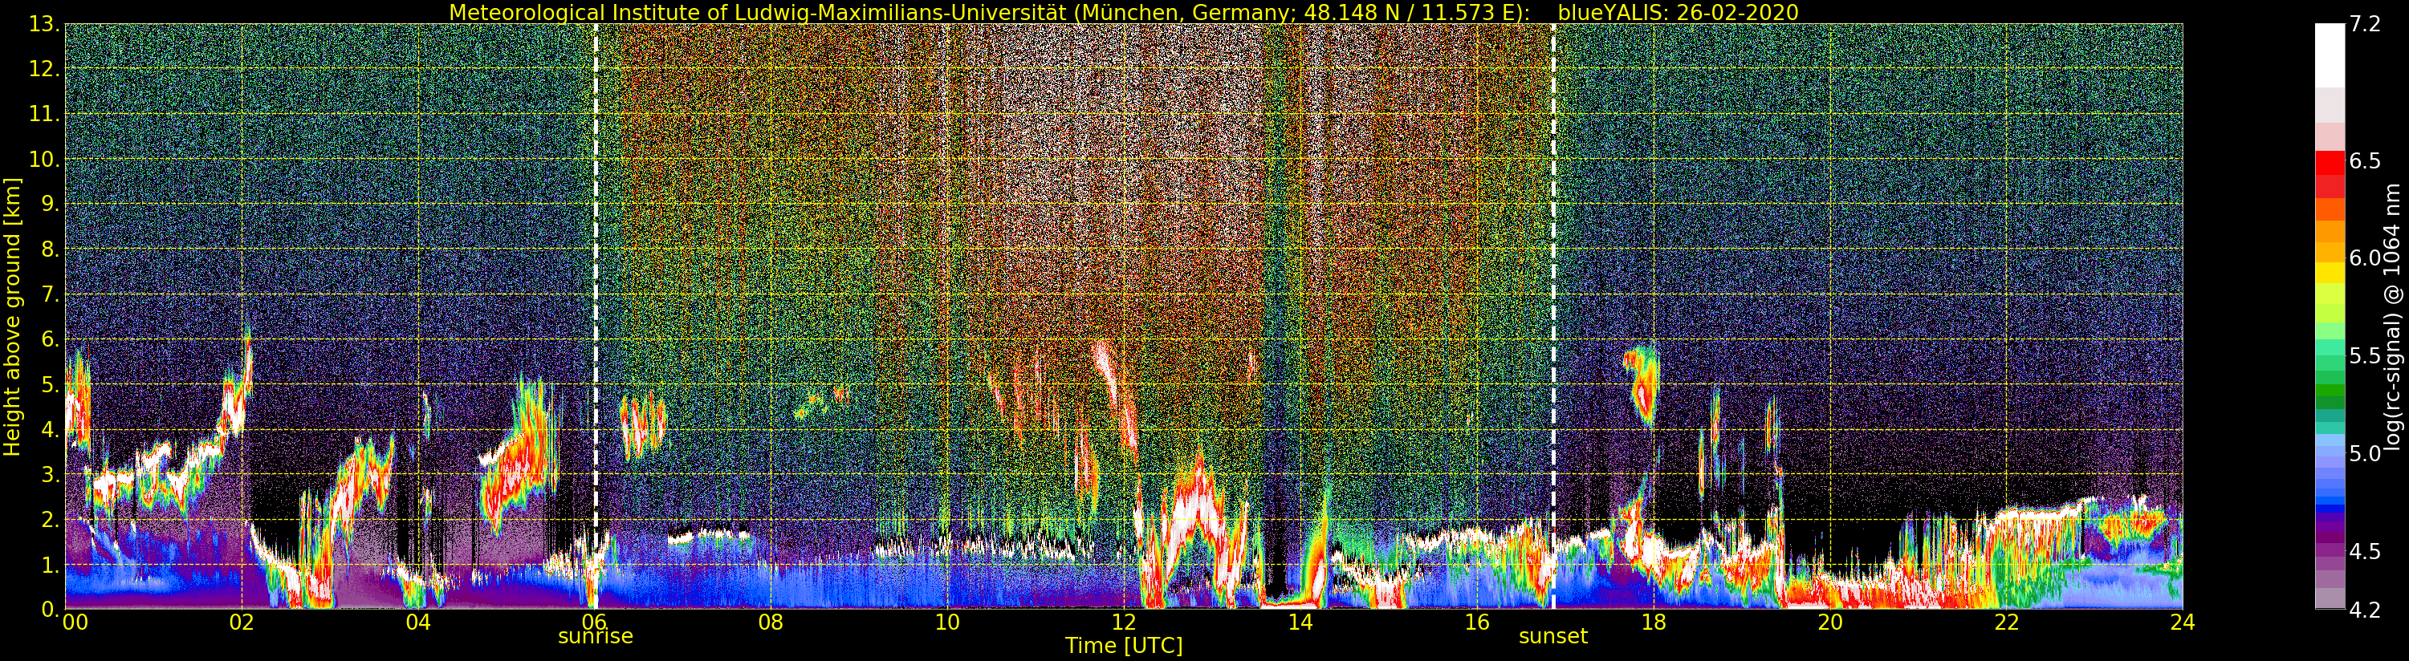Click the 11. tick on the height axis

coord(44,115)
